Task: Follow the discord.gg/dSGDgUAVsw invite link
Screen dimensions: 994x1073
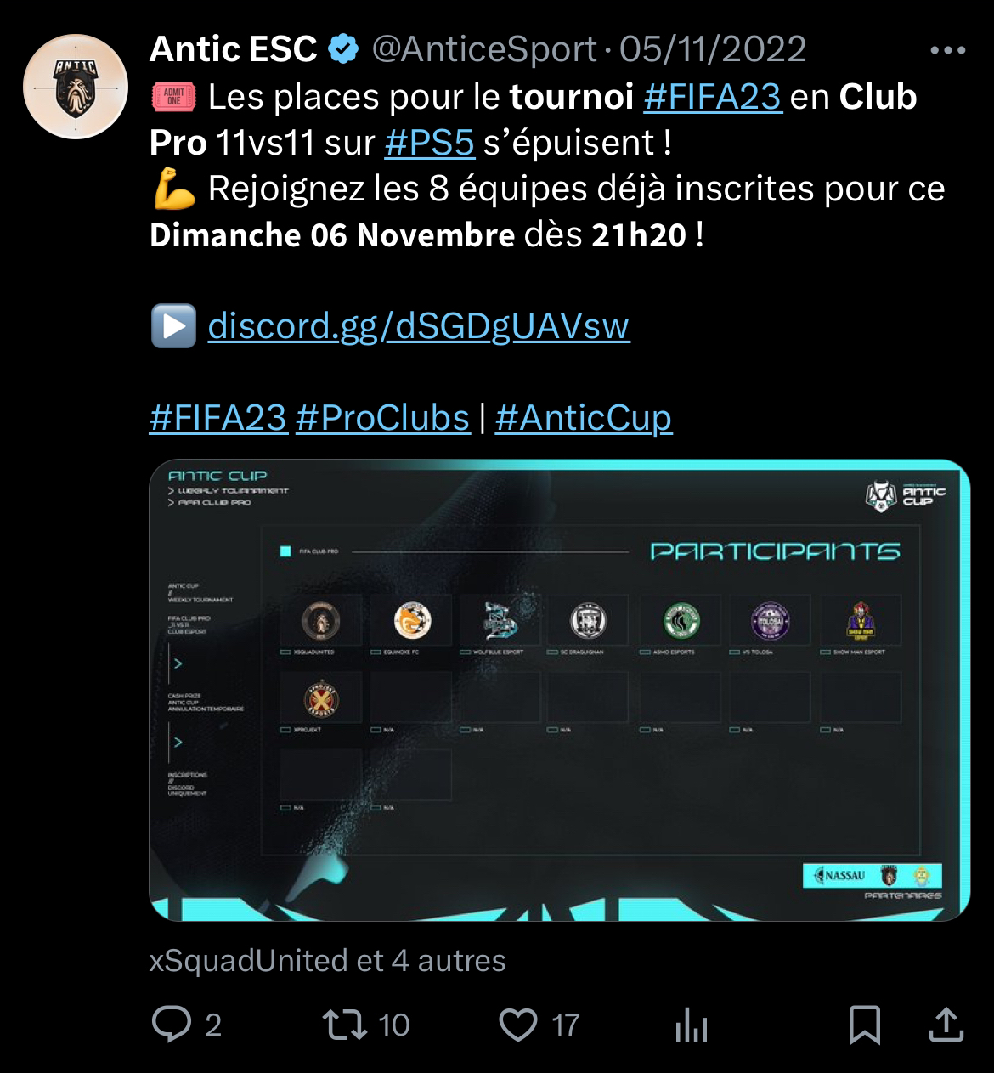Action: [419, 326]
